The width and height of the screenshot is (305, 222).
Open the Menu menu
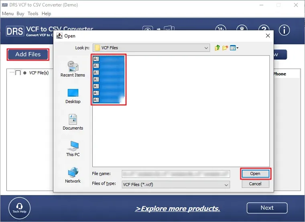[x=8, y=14]
